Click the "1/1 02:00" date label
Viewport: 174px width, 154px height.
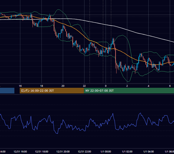click(127, 151)
